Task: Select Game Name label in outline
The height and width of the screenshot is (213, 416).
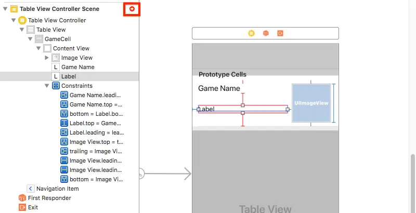Action: (73, 67)
